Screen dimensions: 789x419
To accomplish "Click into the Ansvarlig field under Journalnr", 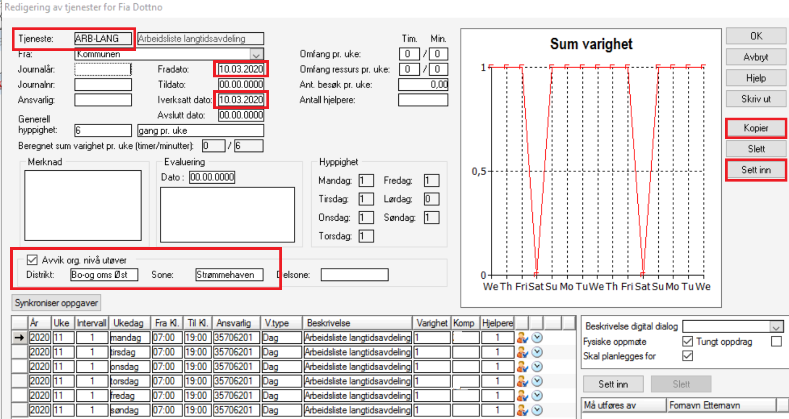I will click(103, 100).
